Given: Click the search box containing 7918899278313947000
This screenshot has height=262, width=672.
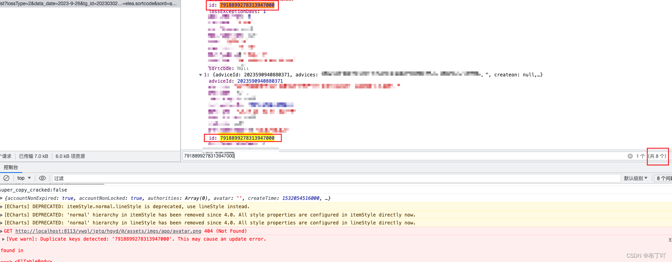Looking at the screenshot, I should (x=404, y=156).
